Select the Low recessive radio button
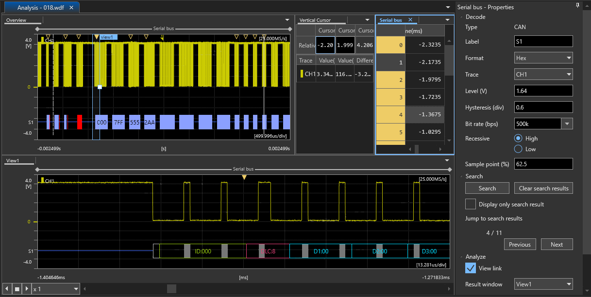Screen dimensions: 591x297 click(x=518, y=149)
